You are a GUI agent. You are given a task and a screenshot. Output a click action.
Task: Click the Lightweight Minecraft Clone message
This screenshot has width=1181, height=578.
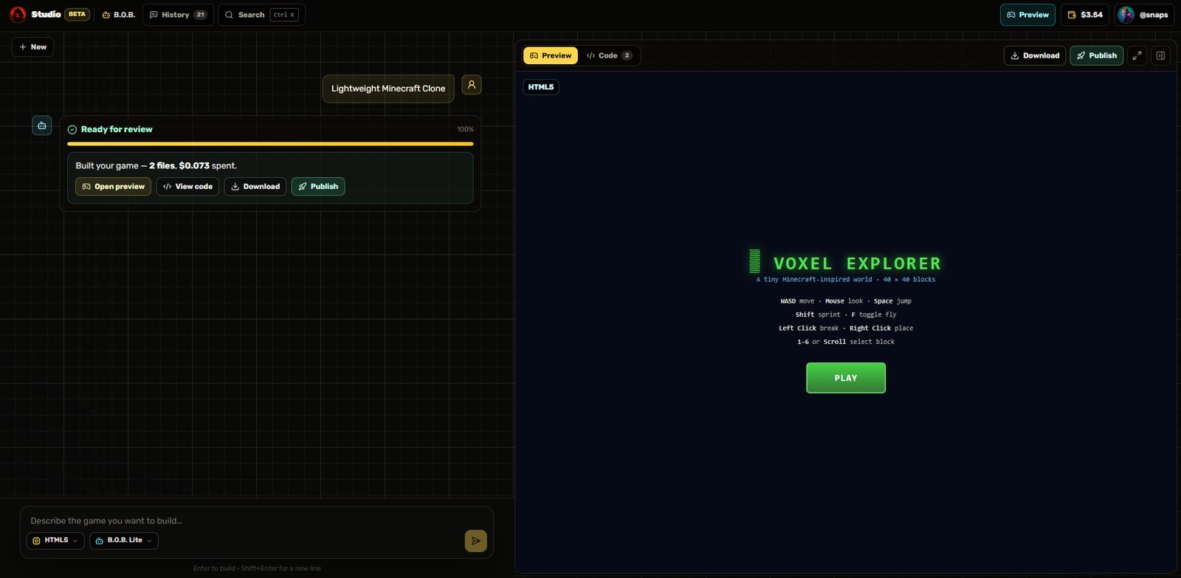pos(388,89)
